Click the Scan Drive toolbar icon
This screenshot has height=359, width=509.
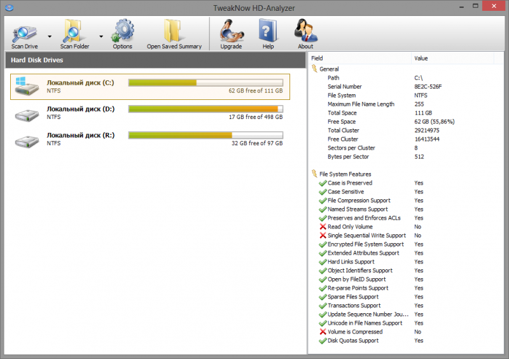click(24, 34)
